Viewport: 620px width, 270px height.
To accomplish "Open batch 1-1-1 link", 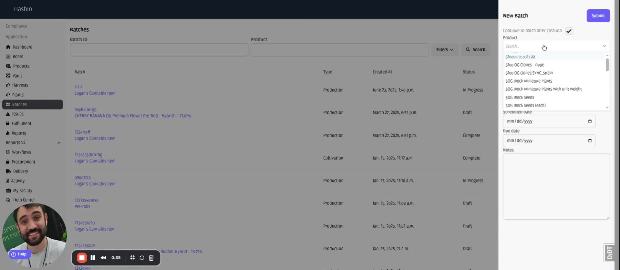I will tap(78, 87).
